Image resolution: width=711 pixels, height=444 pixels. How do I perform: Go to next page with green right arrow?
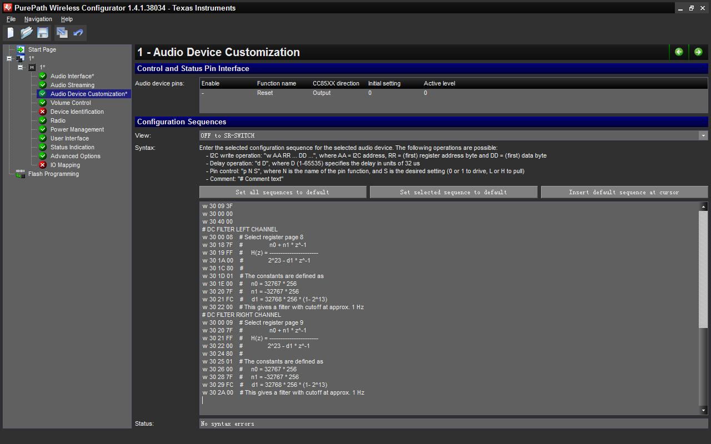click(698, 52)
